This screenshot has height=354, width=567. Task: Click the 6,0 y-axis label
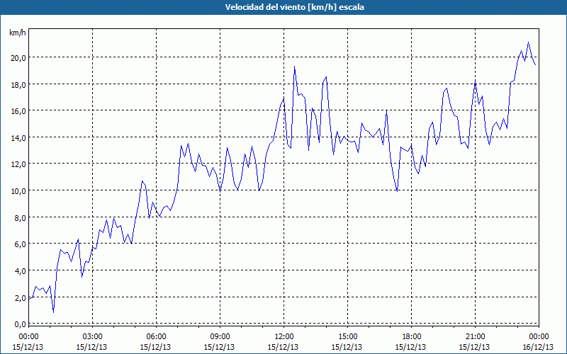pos(20,244)
